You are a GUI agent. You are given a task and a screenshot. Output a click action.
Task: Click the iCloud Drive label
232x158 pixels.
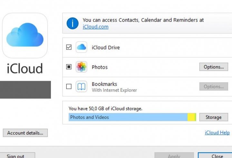(106, 47)
